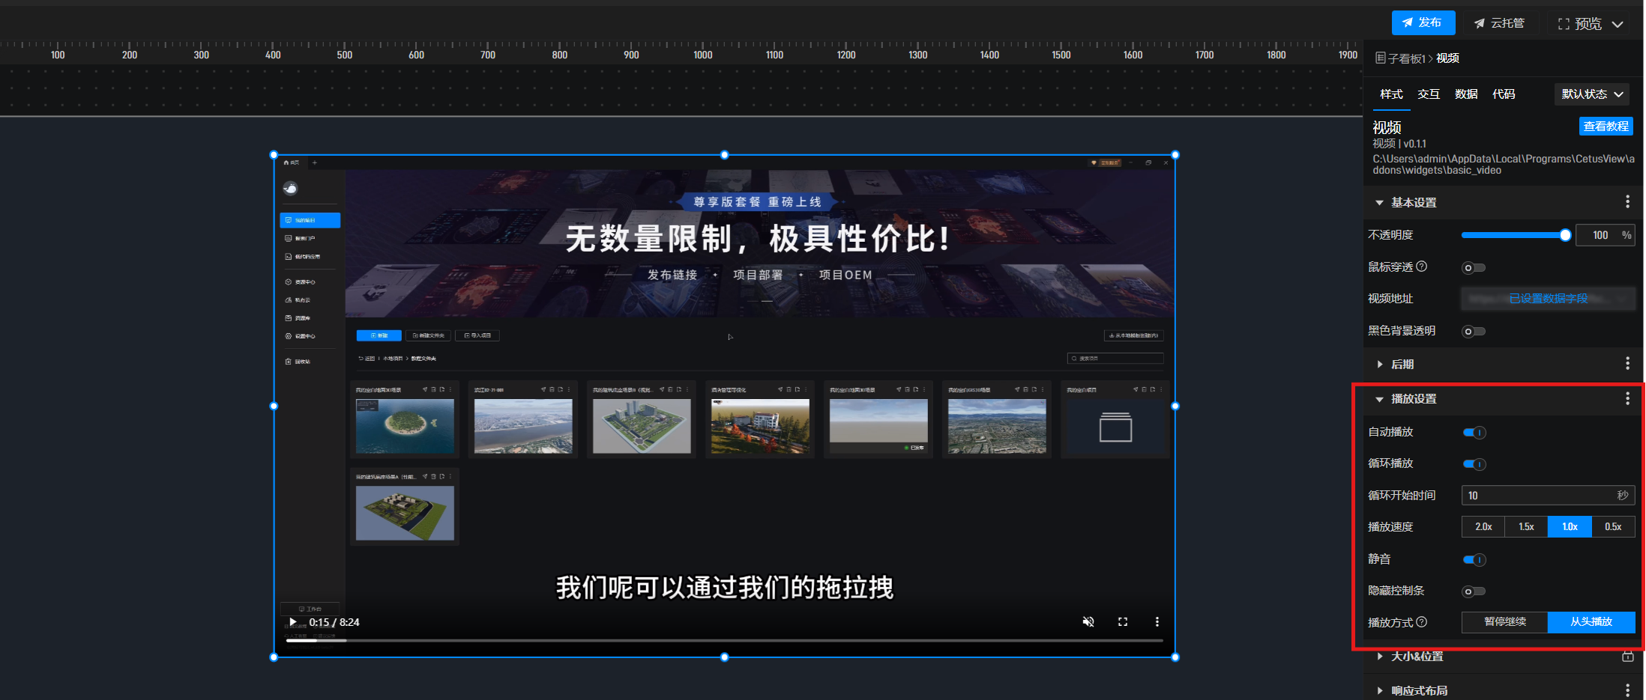Disable the 自动播放 toggle

(1474, 433)
